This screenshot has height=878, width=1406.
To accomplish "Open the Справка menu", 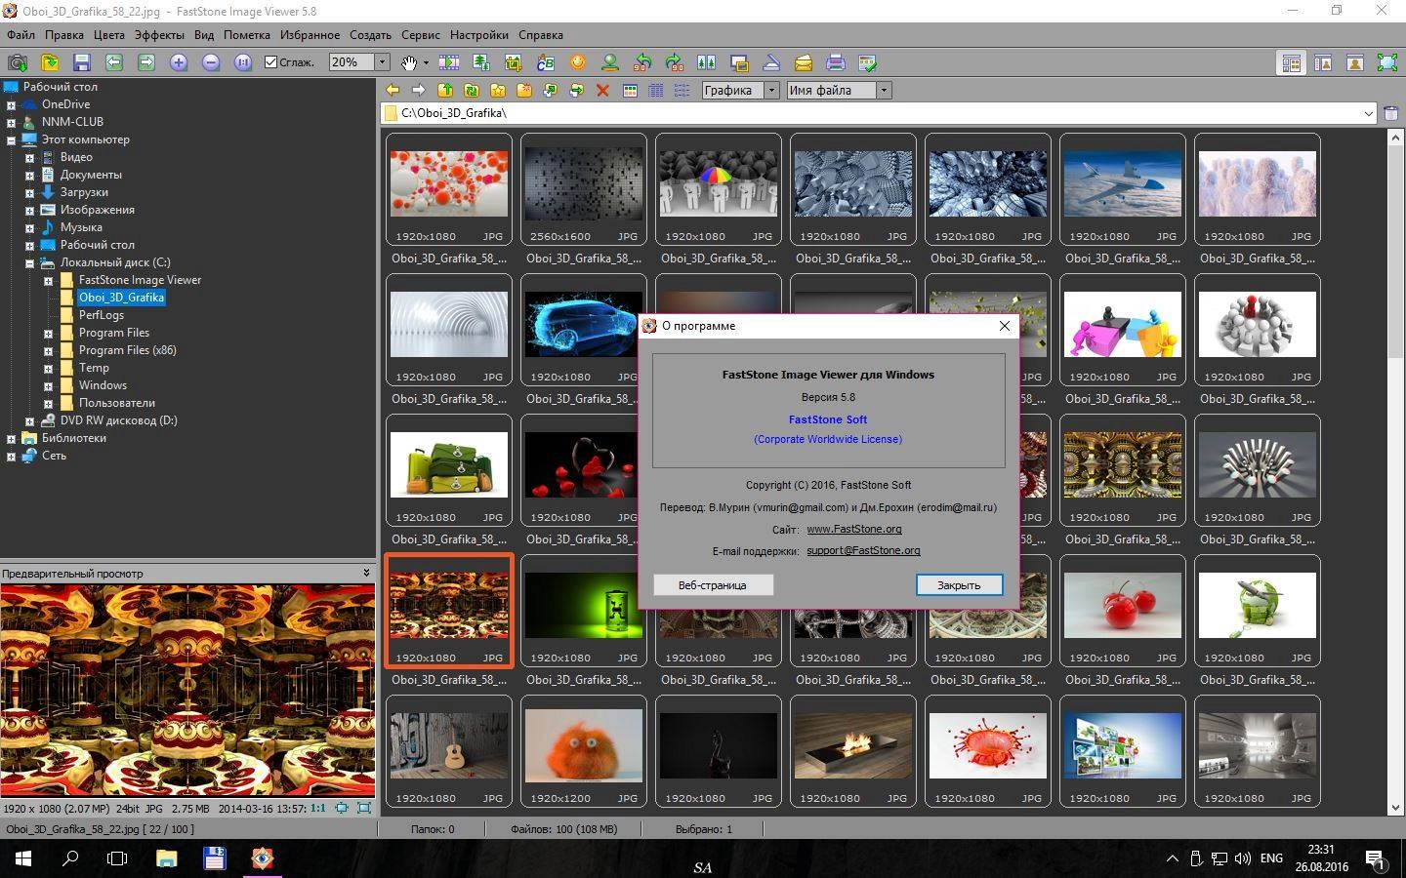I will pyautogui.click(x=541, y=34).
